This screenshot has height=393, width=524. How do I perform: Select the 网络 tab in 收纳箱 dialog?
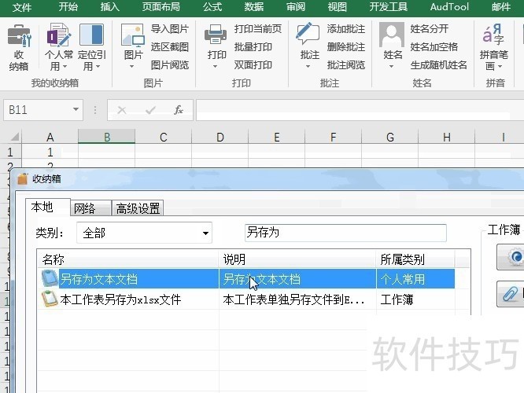coord(90,209)
